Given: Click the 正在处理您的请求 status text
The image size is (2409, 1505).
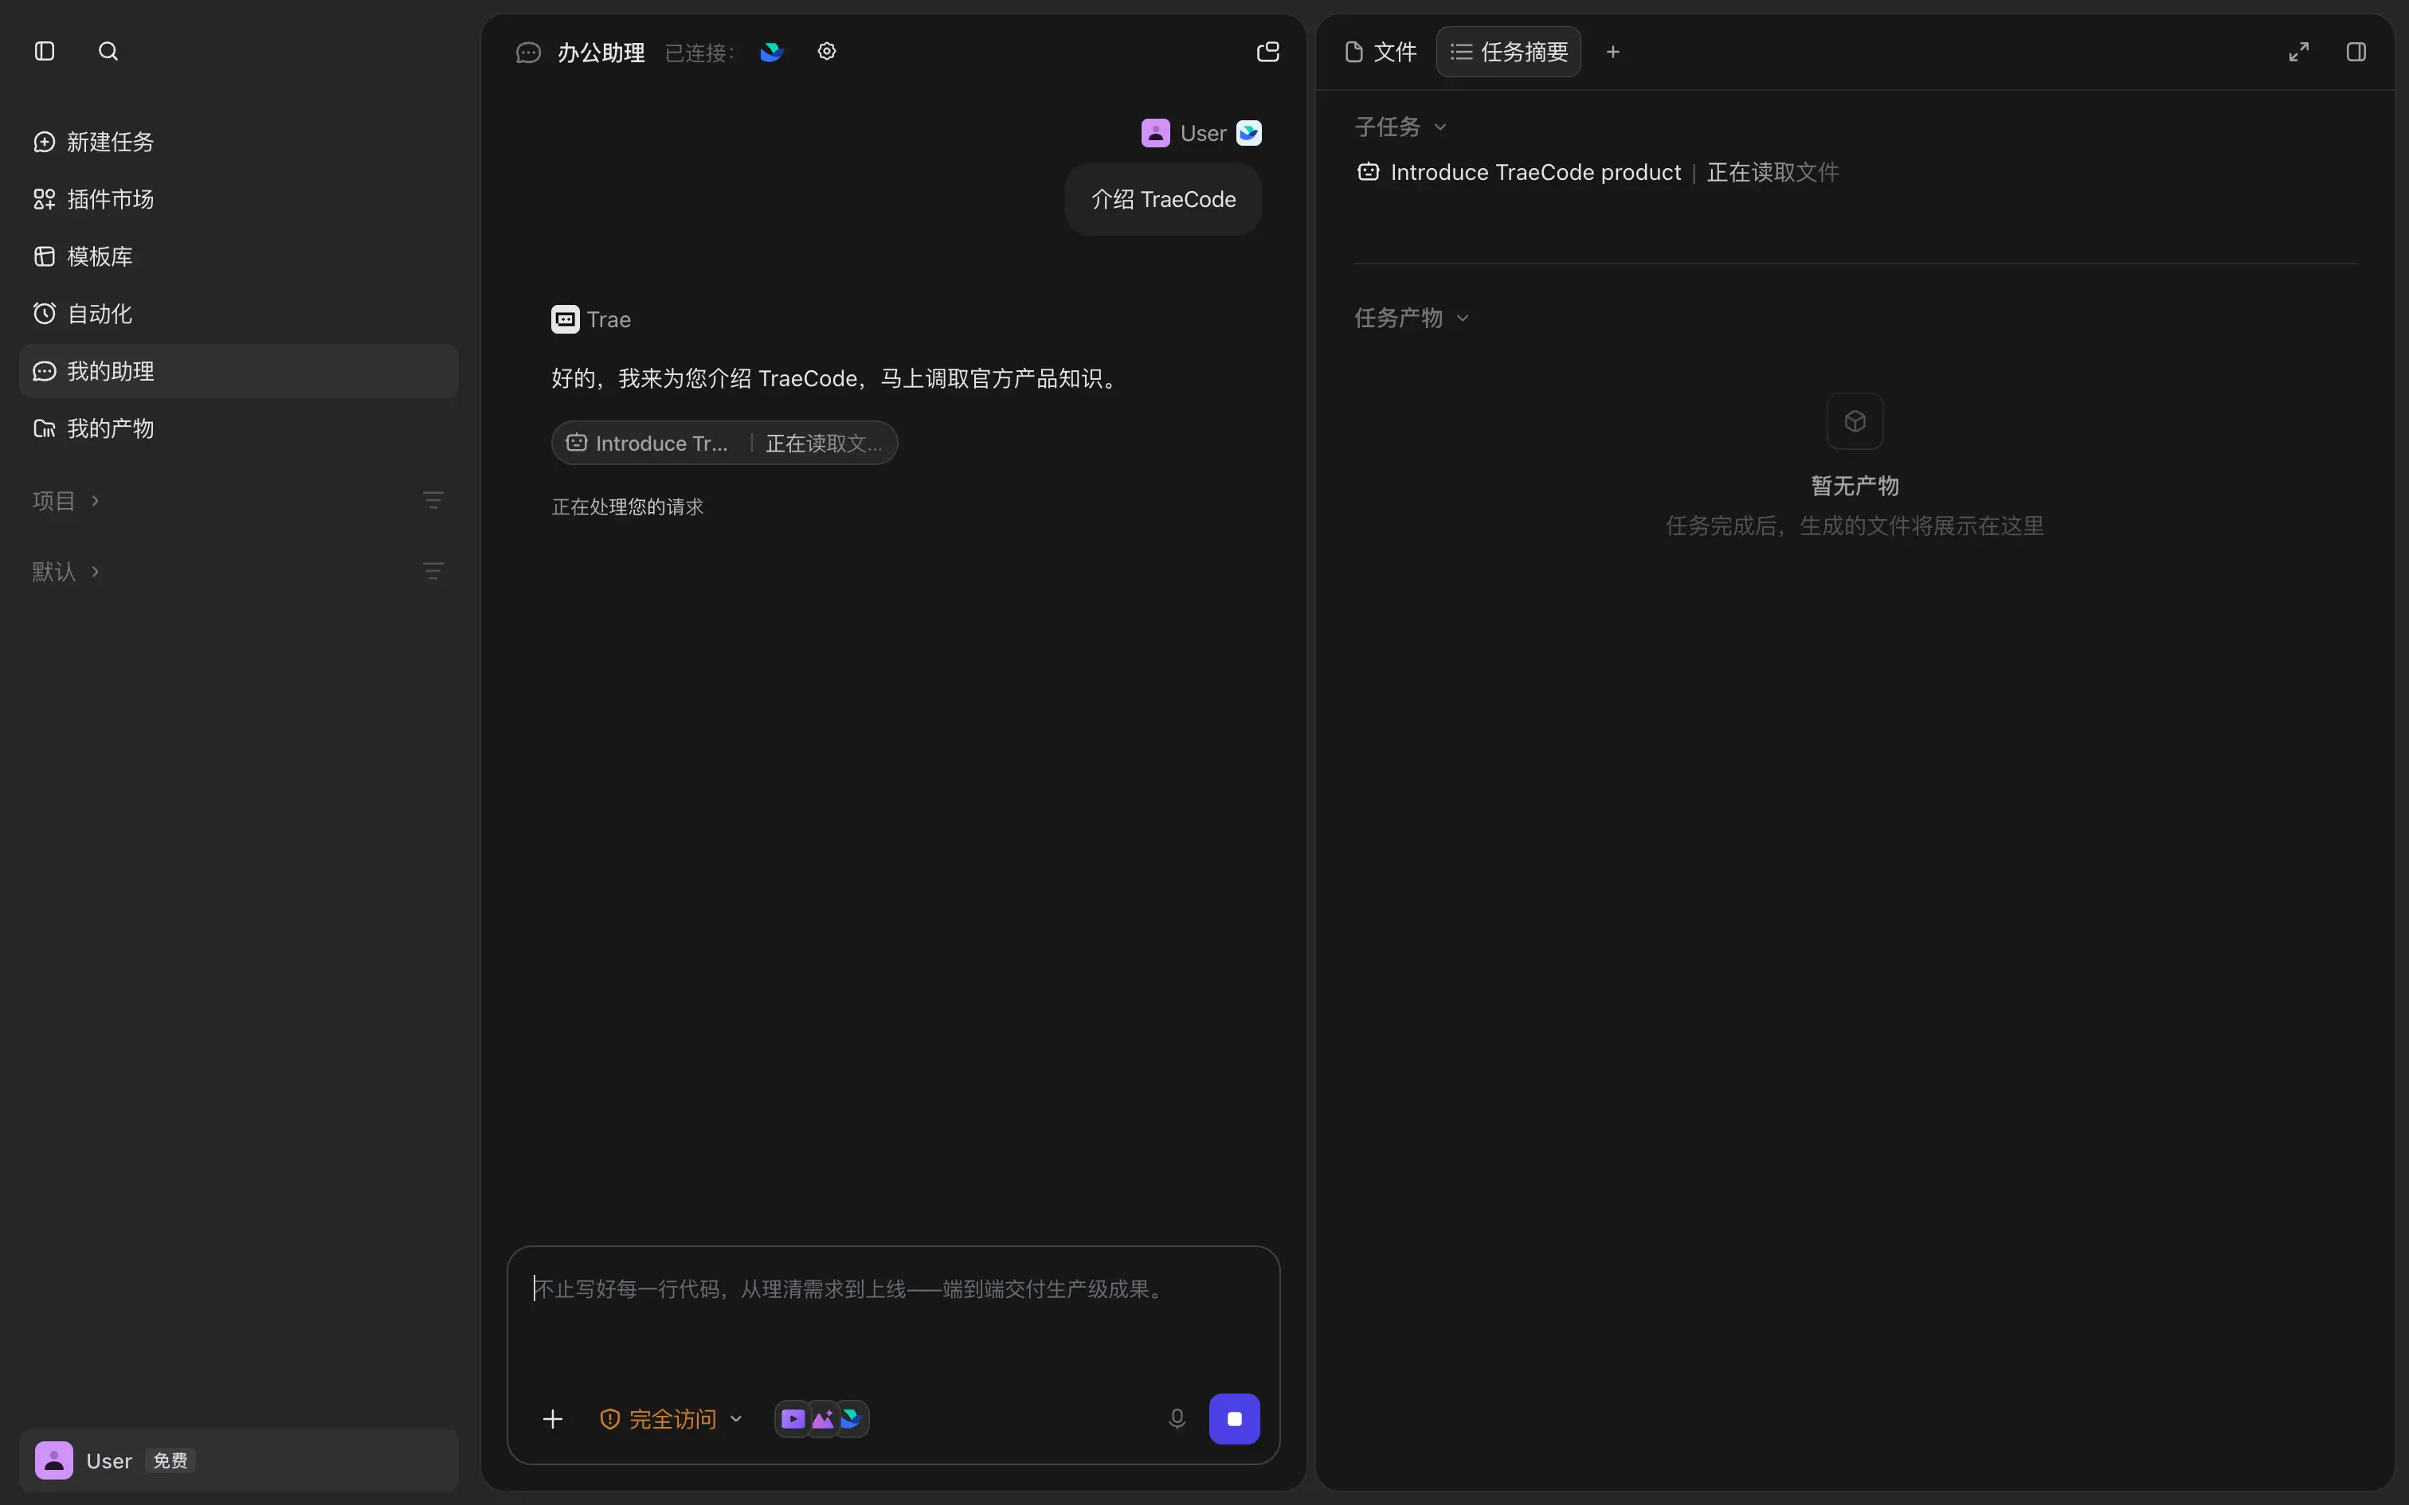Looking at the screenshot, I should (627, 506).
